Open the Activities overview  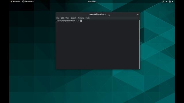[x=15, y=1]
